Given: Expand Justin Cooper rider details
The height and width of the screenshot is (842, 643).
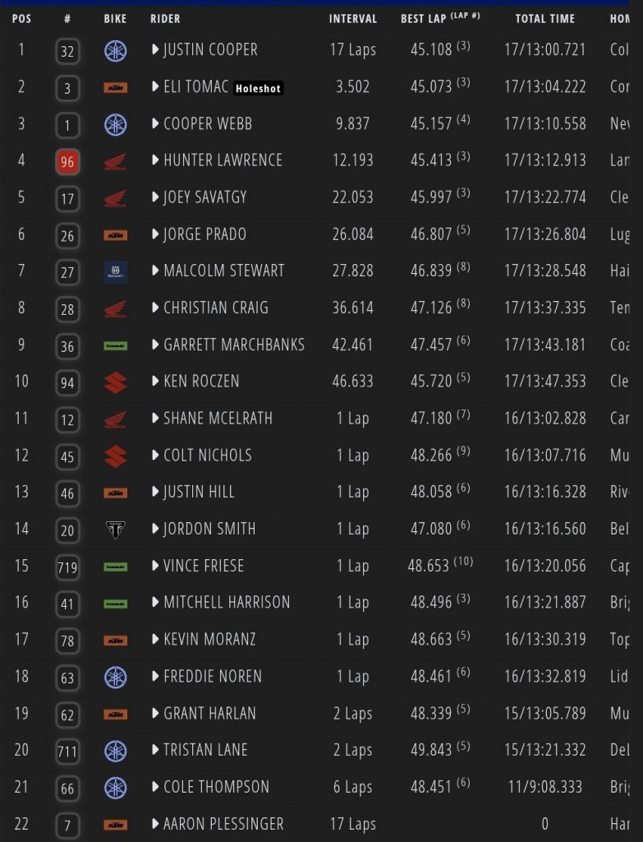Looking at the screenshot, I should click(155, 50).
